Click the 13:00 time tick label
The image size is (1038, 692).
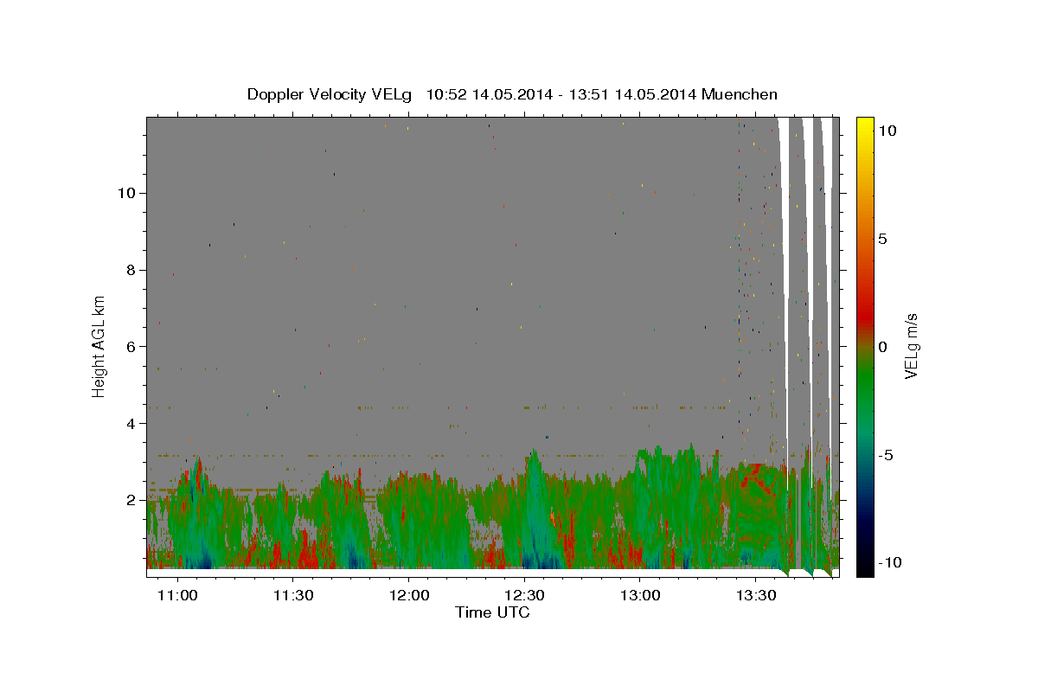(x=639, y=595)
